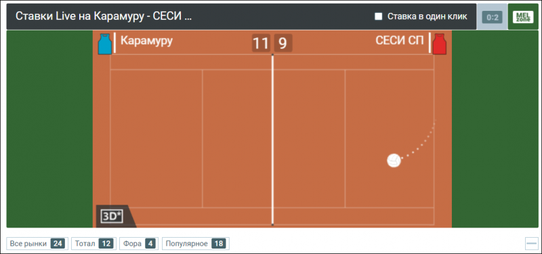Click the blue Карамуру jersey icon
The image size is (542, 254).
(x=105, y=44)
